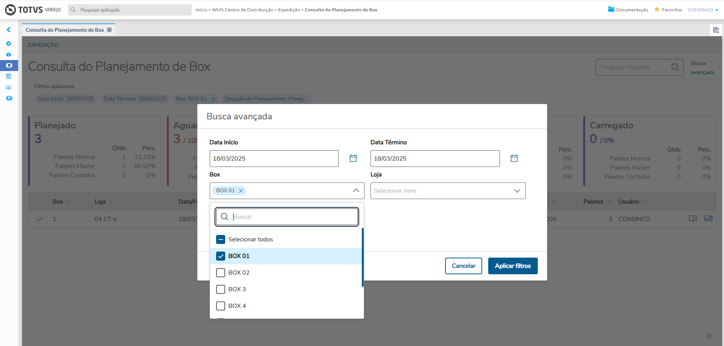Click the collapse sidebar arrow icon
The height and width of the screenshot is (346, 724).
9,29
